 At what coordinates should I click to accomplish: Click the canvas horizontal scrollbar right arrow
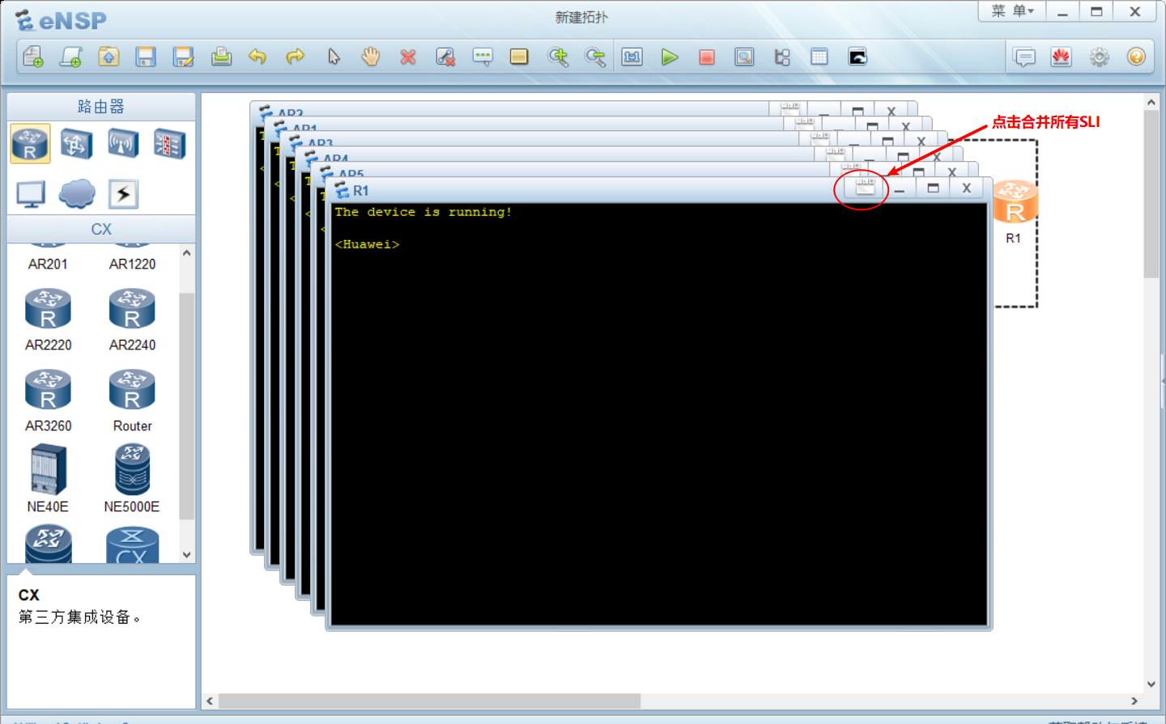click(x=1134, y=701)
